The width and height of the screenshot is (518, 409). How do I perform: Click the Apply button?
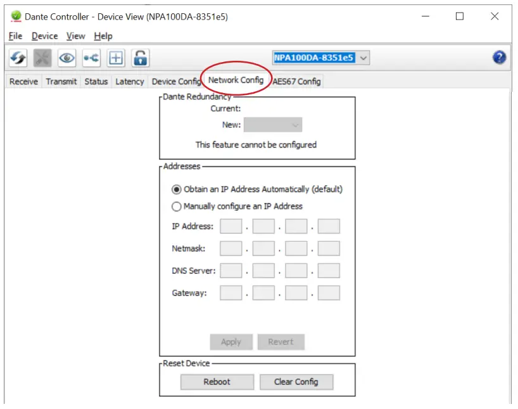tap(231, 342)
